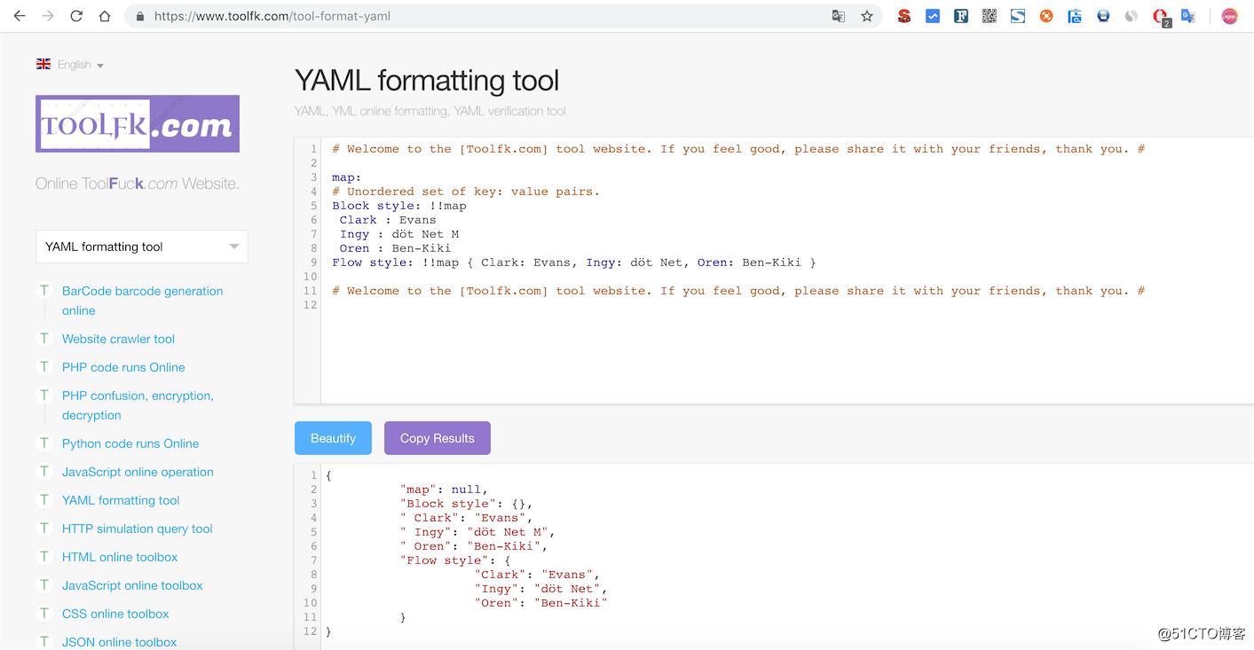Open the browser home page

[105, 16]
